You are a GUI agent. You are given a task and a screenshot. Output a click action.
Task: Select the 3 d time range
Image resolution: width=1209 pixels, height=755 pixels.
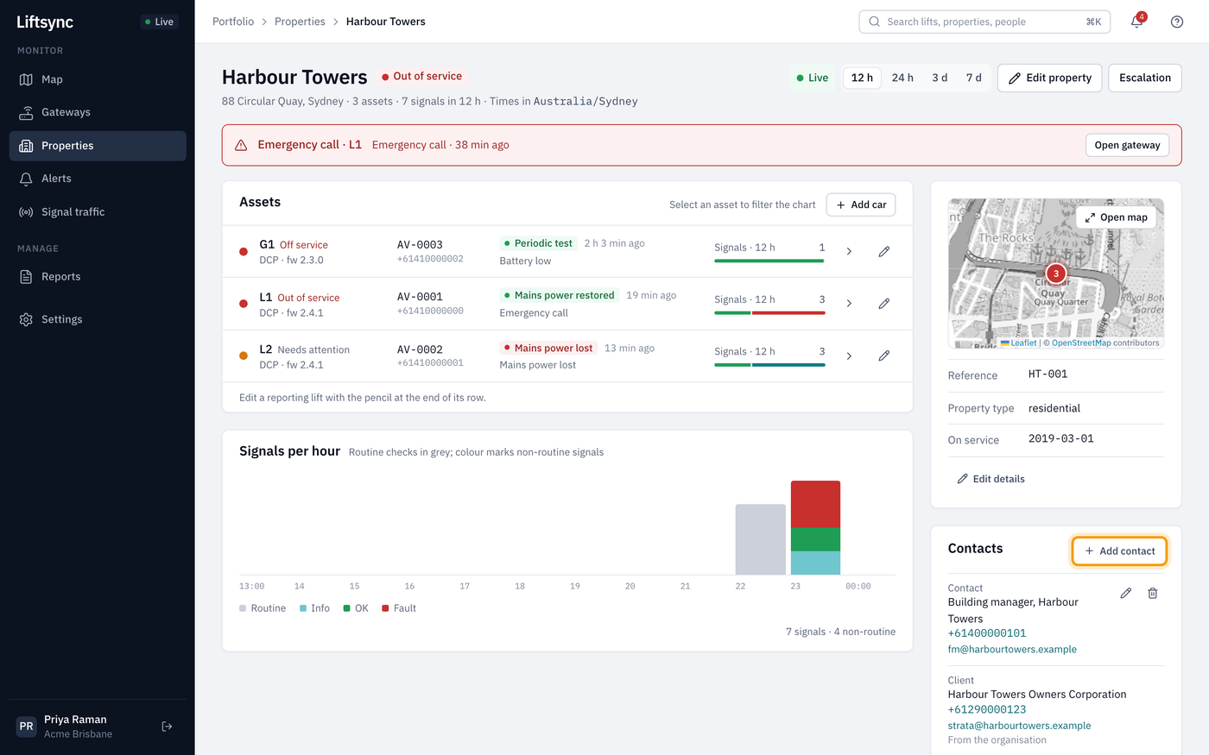point(940,78)
